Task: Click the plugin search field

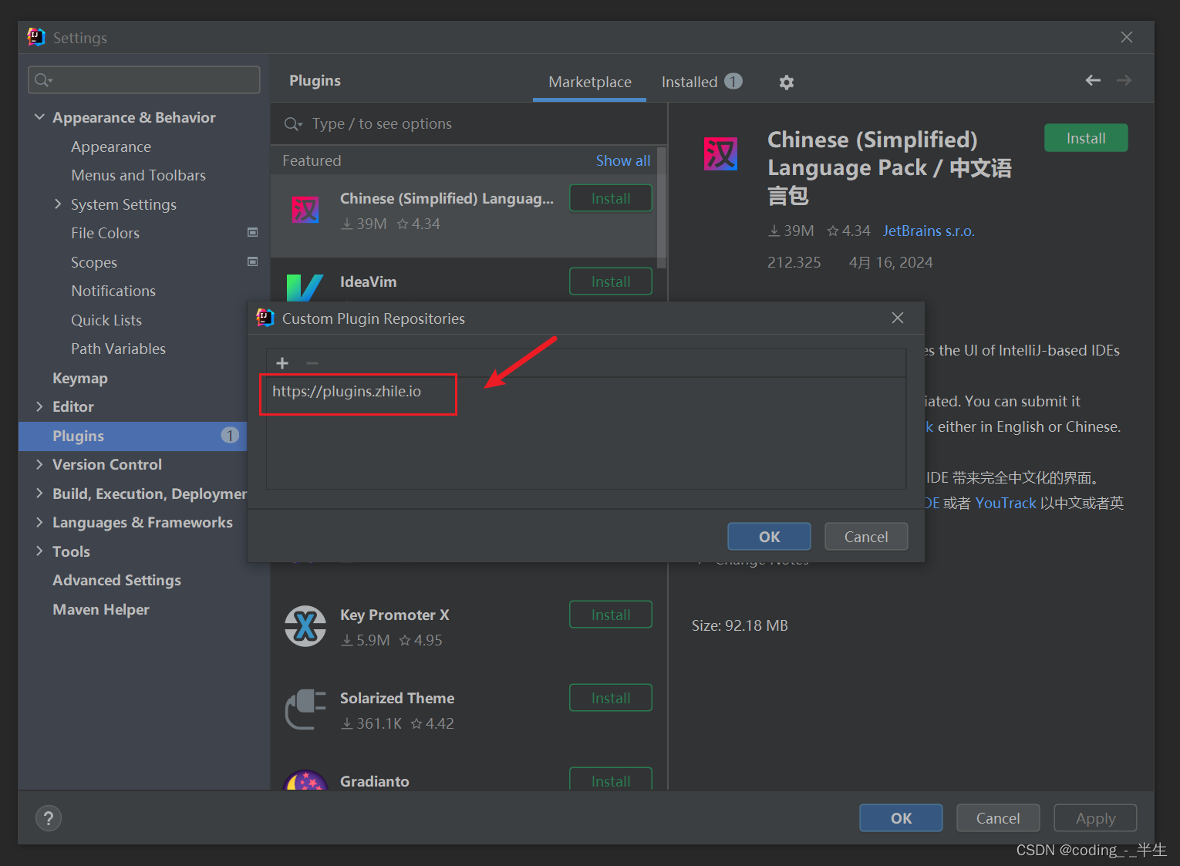Action: pyautogui.click(x=469, y=124)
